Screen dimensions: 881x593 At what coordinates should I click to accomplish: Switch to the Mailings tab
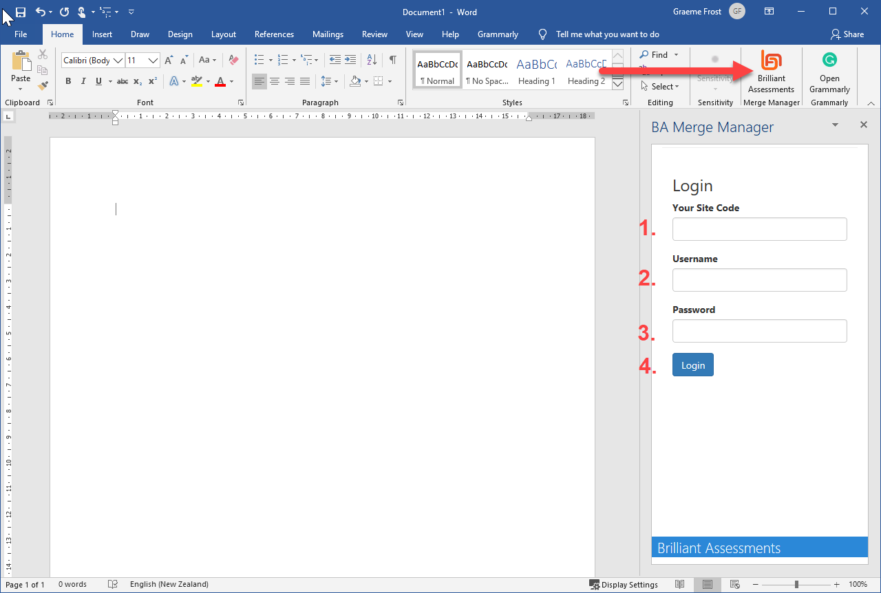pyautogui.click(x=328, y=34)
